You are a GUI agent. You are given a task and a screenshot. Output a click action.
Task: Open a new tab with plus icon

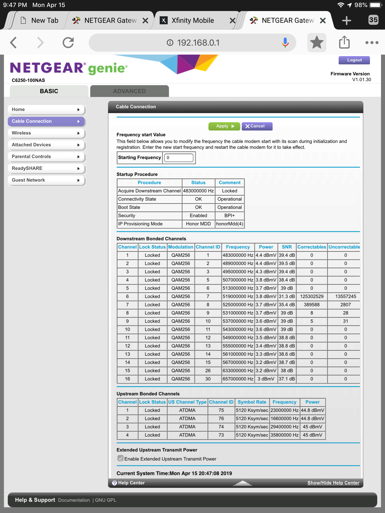tap(346, 20)
